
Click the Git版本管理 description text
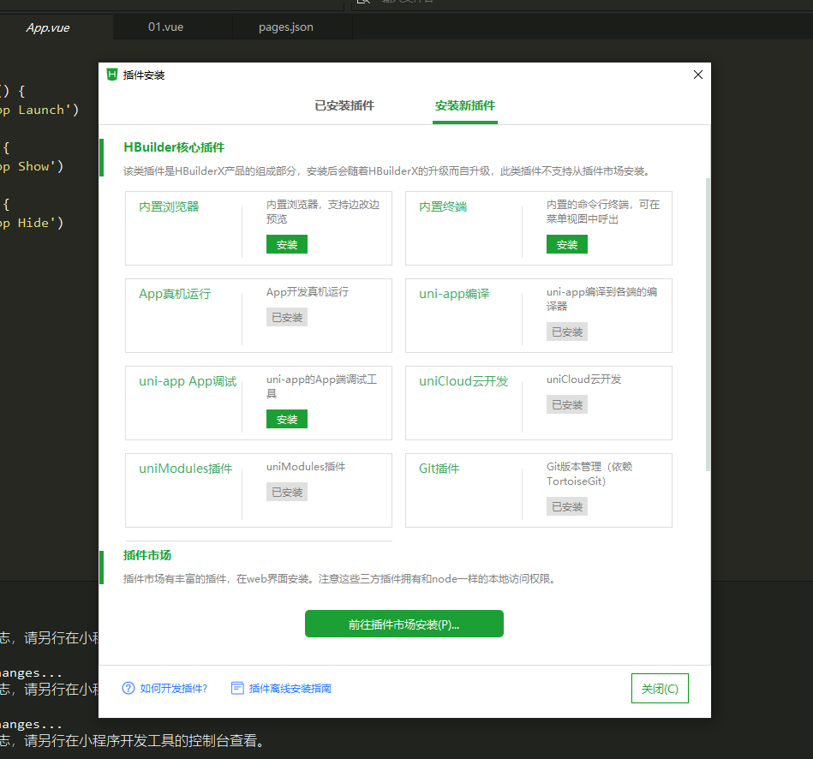[x=589, y=474]
